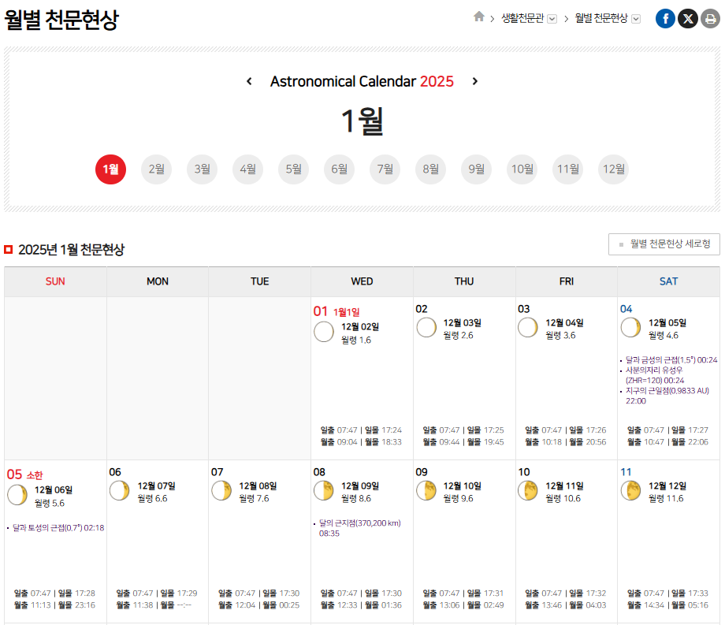Expand 월별 천문현상 breadcrumb dropdown
The image size is (725, 625).
tap(636, 19)
